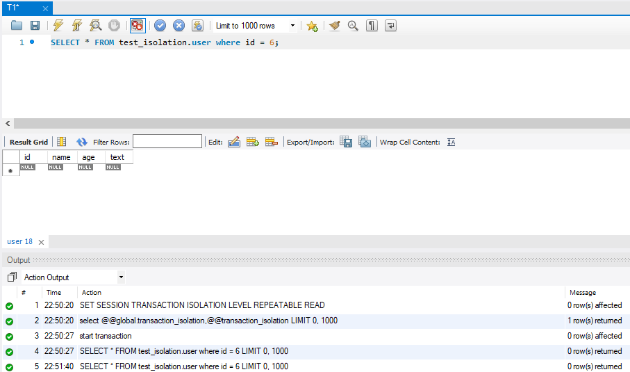Click the age column header
The image size is (630, 372).
click(x=91, y=157)
